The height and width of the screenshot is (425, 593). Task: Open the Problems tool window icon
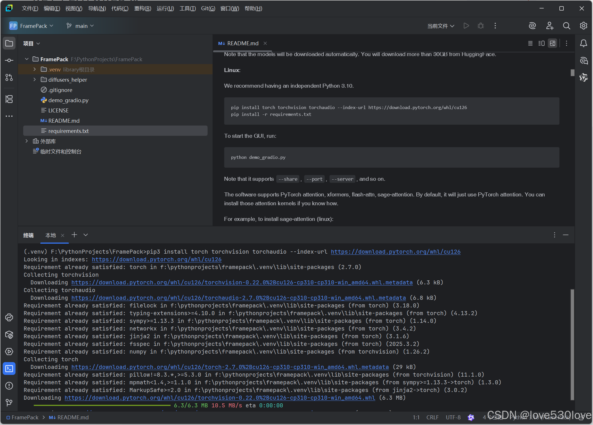[x=9, y=386]
